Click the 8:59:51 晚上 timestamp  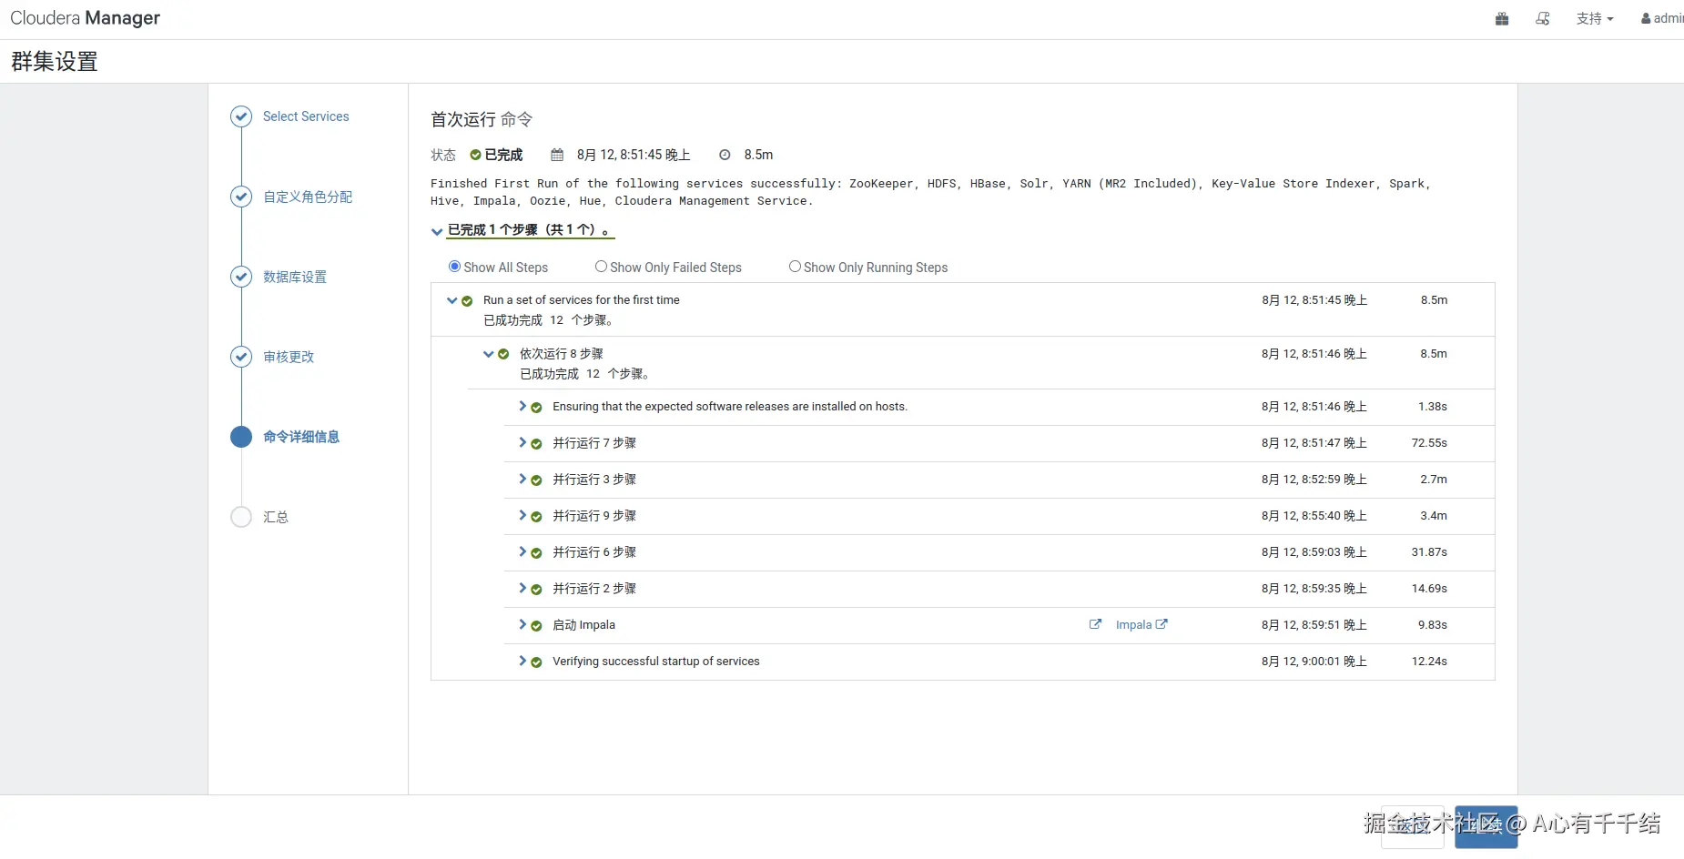point(1314,625)
